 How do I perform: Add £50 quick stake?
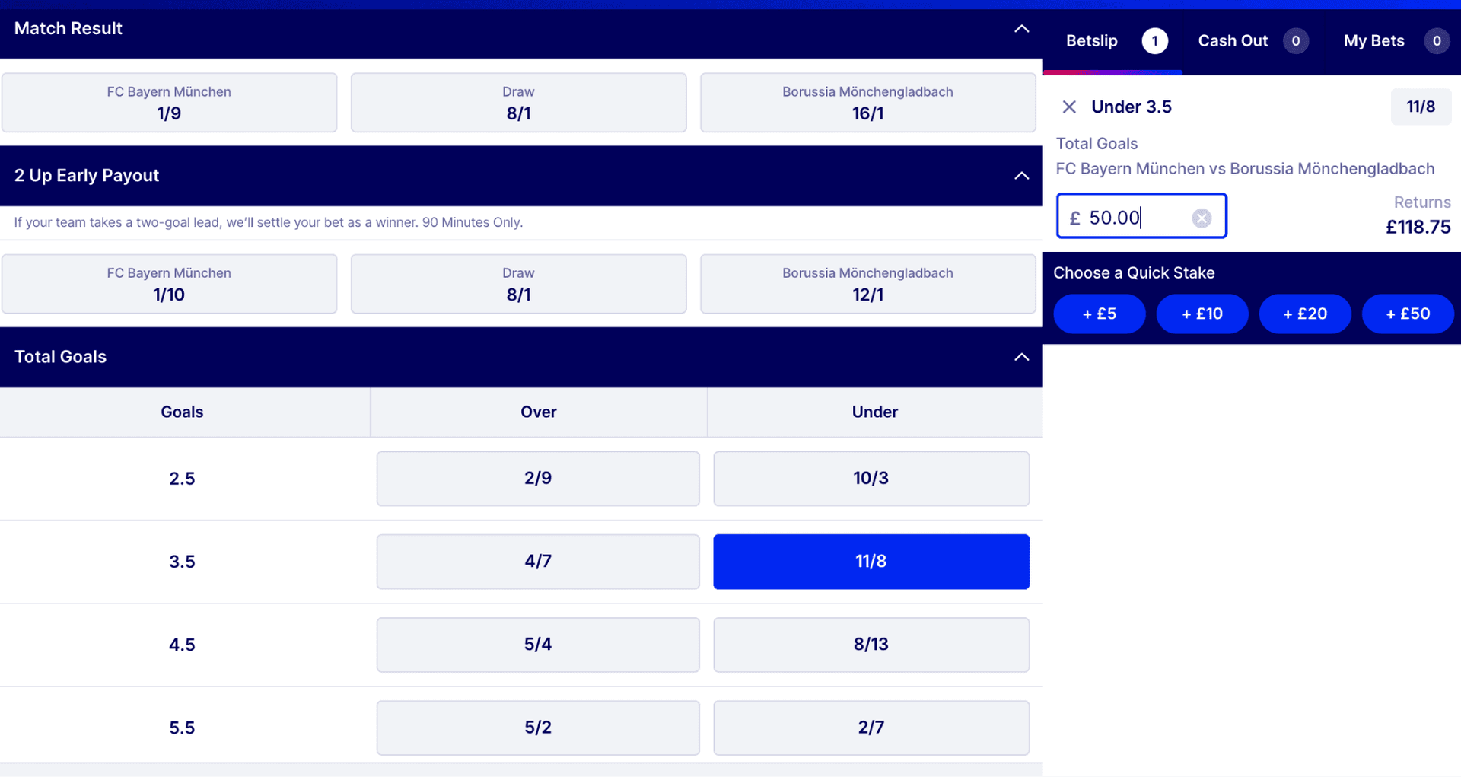pyautogui.click(x=1407, y=314)
